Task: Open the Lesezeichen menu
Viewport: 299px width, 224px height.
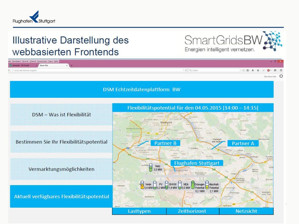Action: point(42,61)
